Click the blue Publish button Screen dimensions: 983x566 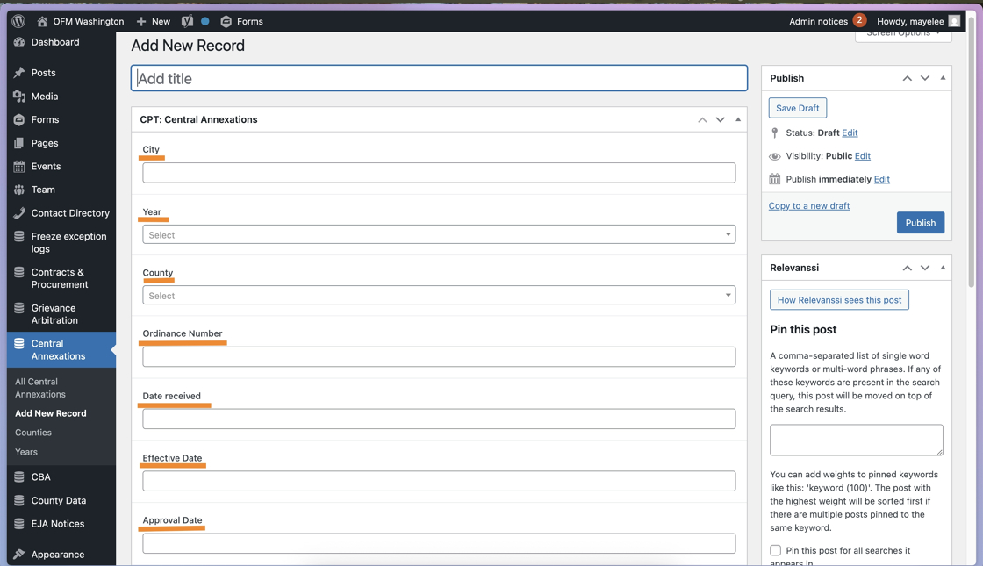pos(921,223)
